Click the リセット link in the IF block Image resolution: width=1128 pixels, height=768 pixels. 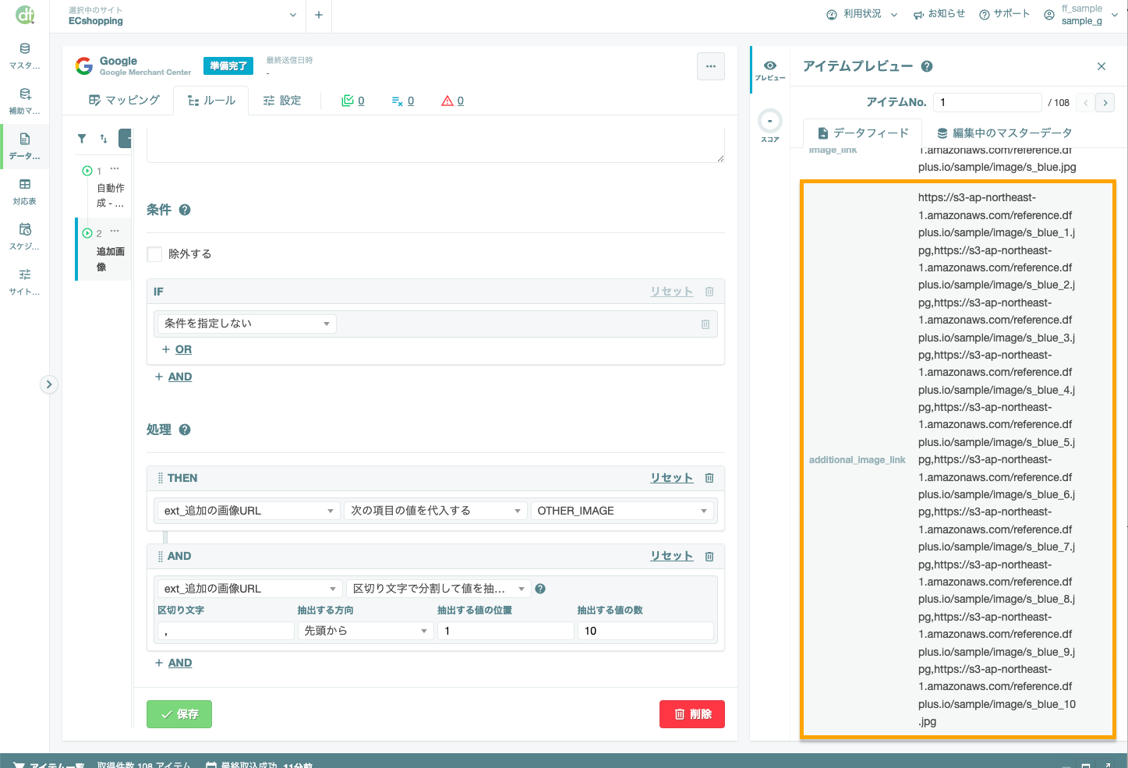pyautogui.click(x=672, y=292)
